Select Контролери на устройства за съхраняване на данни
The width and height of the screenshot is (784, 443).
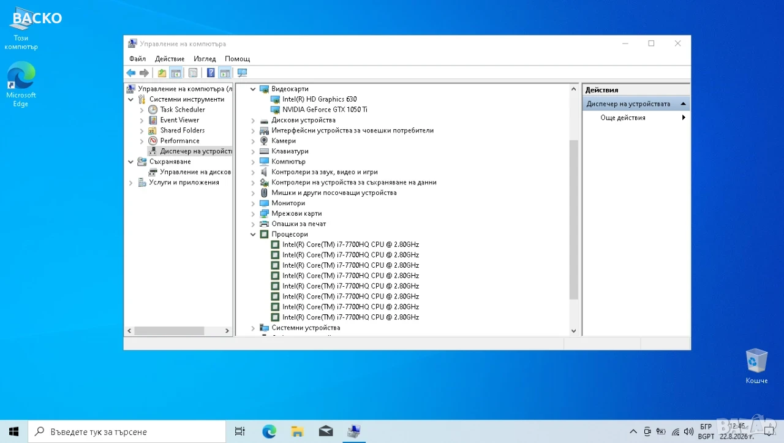[354, 183]
